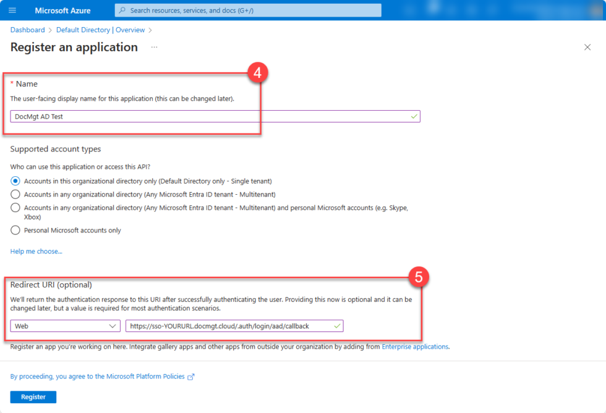This screenshot has width=606, height=413.
Task: Expand the breadcrumb chevron after Overview
Action: [150, 30]
